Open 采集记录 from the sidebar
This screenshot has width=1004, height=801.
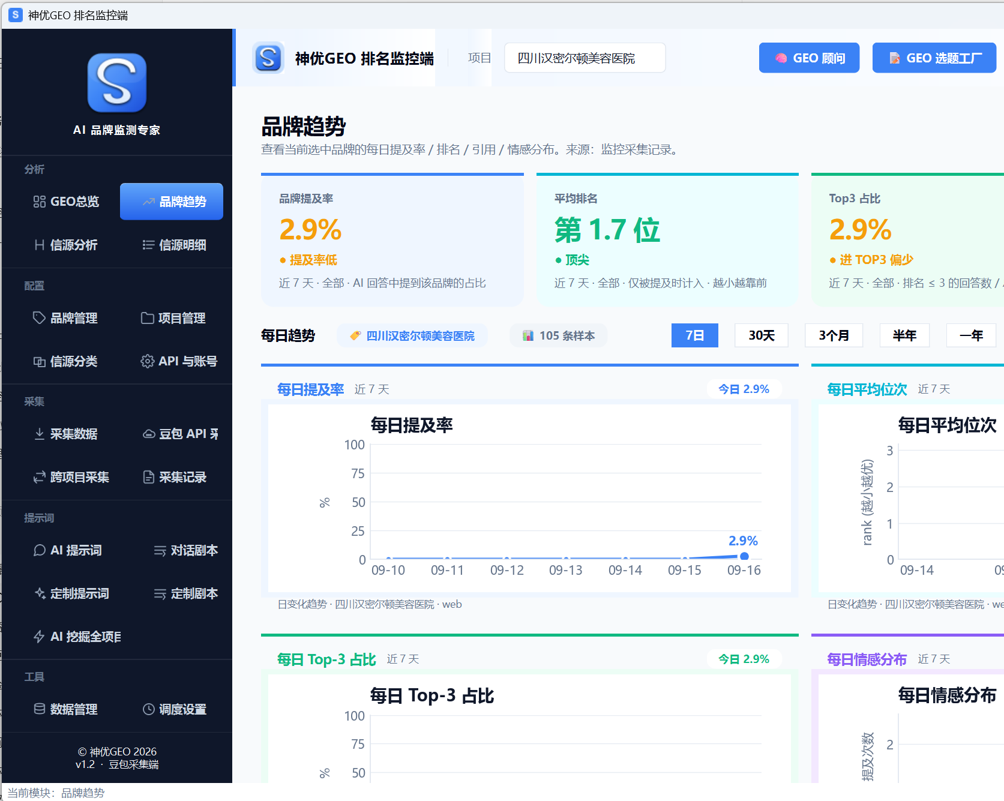[175, 477]
